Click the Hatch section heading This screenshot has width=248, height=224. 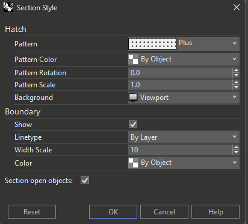(16, 30)
